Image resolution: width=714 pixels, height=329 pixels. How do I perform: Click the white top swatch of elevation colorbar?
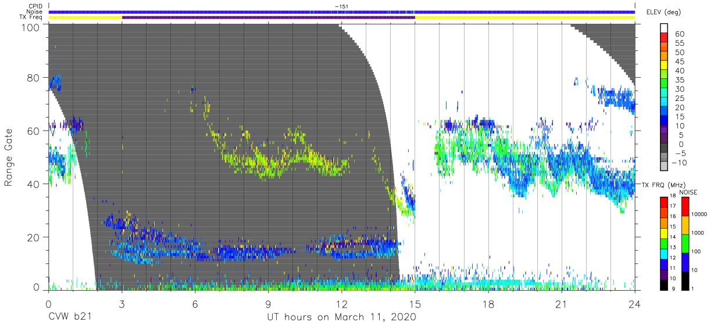pyautogui.click(x=665, y=28)
